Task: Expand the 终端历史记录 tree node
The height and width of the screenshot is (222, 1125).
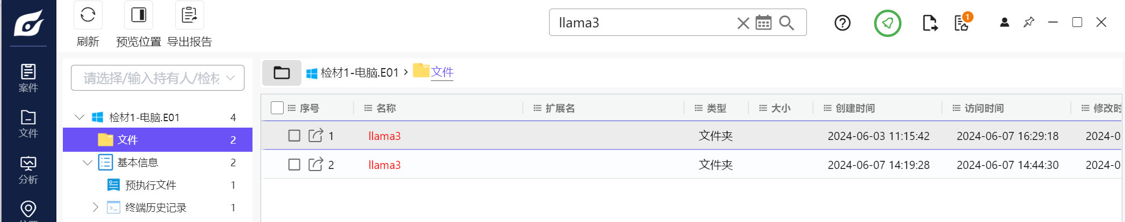Action: point(95,207)
